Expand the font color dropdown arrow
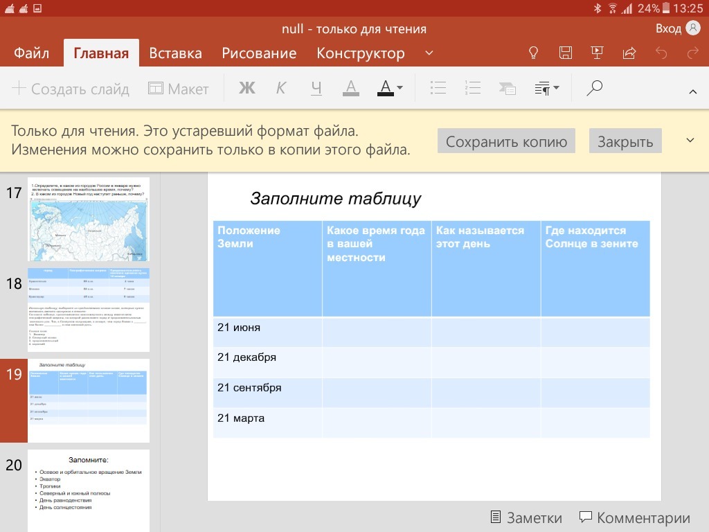Screen dimensions: 709x532 (x=400, y=89)
